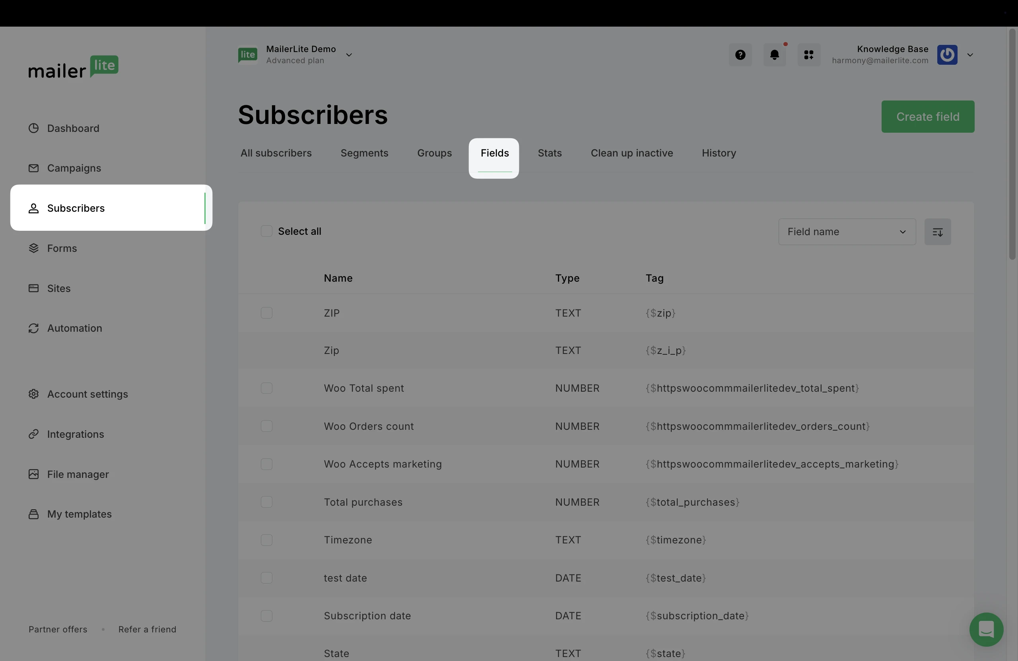Click the Create field button
This screenshot has width=1018, height=661.
pyautogui.click(x=927, y=117)
